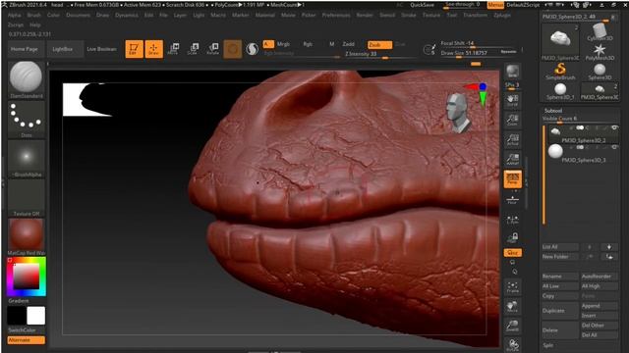Click the Zoom canvas icon

coord(512,120)
